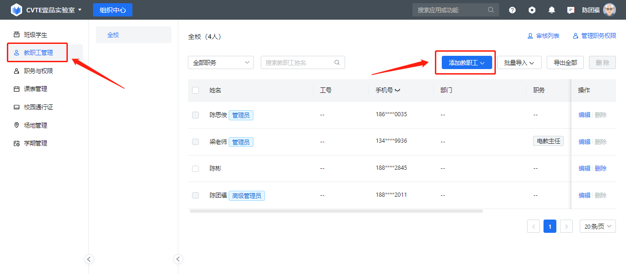Click the 学期管理 sidebar icon
This screenshot has height=274, width=626.
16,143
